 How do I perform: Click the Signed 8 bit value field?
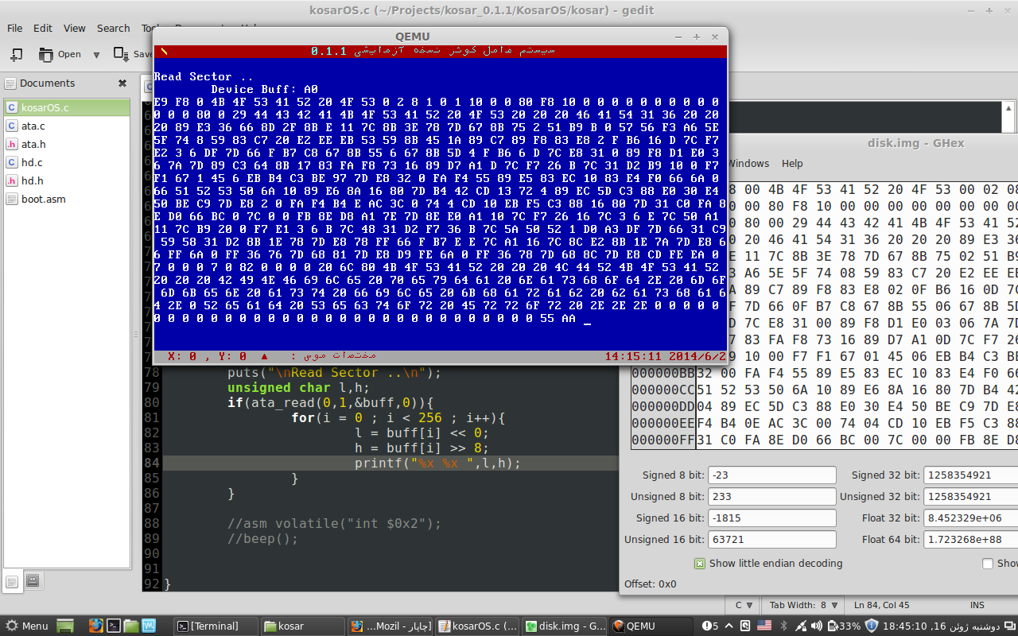[771, 475]
